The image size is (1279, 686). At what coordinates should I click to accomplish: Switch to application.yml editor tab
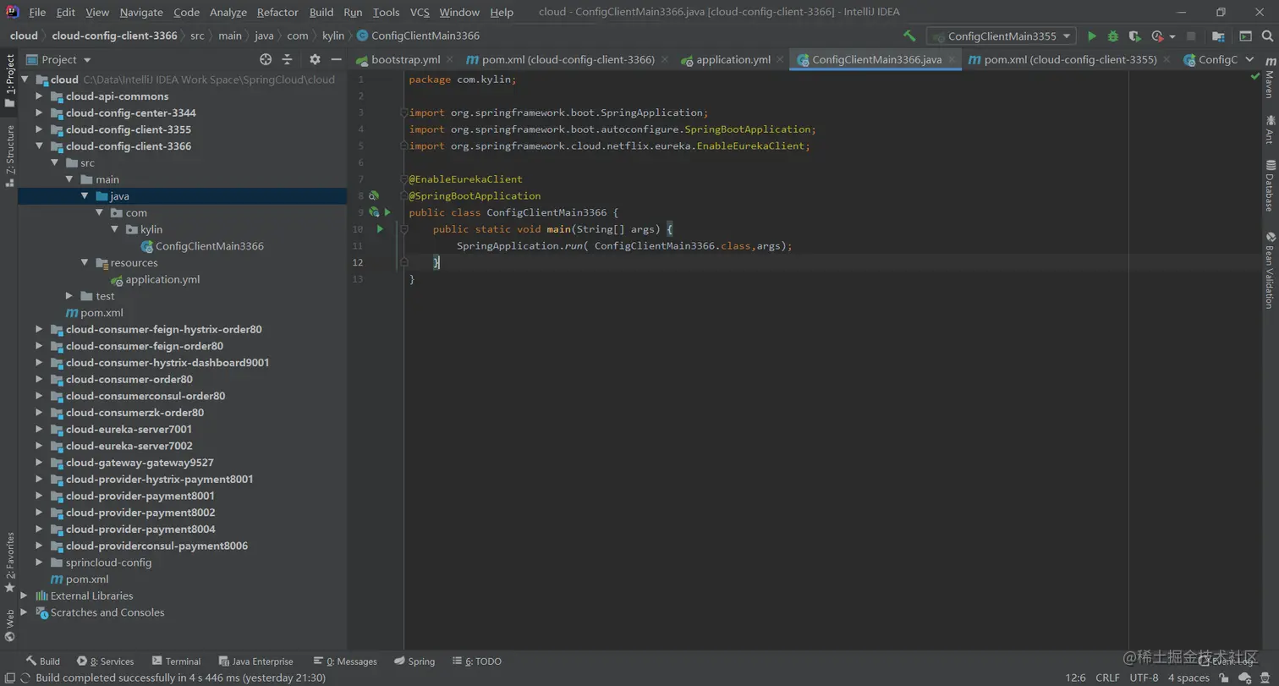[x=733, y=59]
